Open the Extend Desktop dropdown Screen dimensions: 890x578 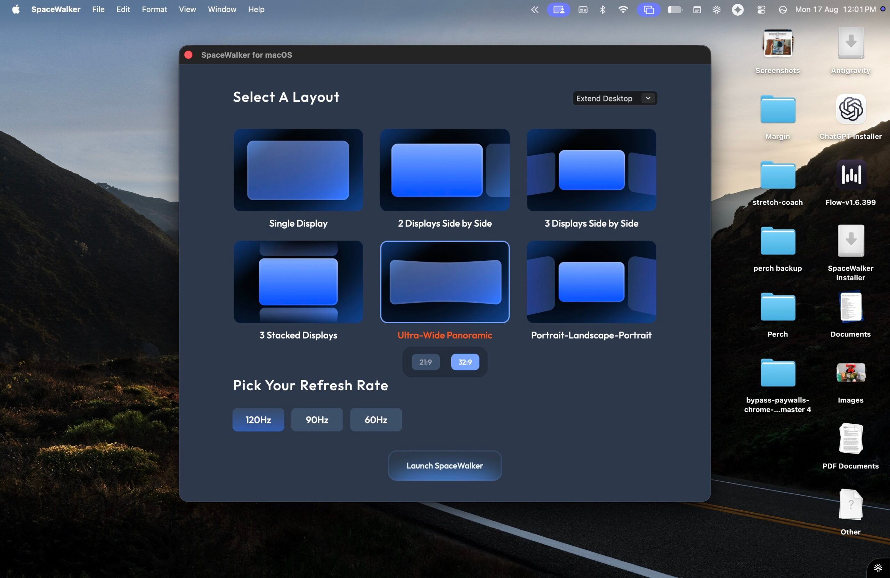pos(615,98)
